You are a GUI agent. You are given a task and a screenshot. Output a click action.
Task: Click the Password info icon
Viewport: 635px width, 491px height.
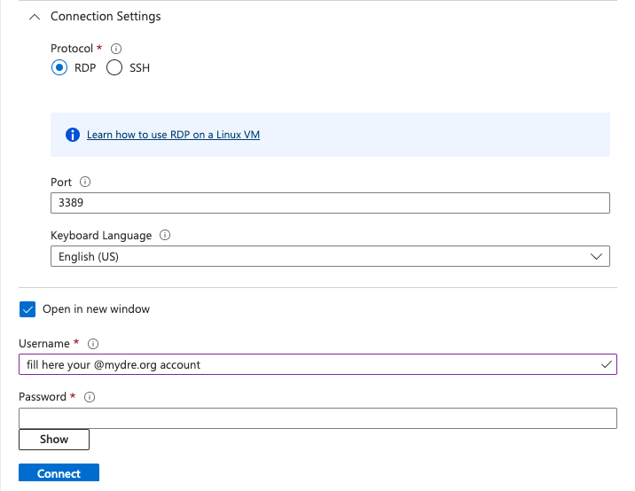(x=90, y=397)
